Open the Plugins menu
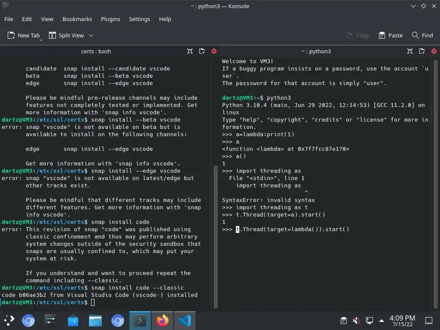This screenshot has height=330, width=440. click(110, 19)
